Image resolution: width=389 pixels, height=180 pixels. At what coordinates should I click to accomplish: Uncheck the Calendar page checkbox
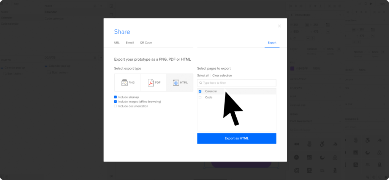coord(200,91)
